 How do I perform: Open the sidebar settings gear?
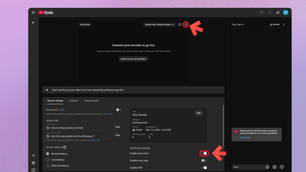pos(33,163)
